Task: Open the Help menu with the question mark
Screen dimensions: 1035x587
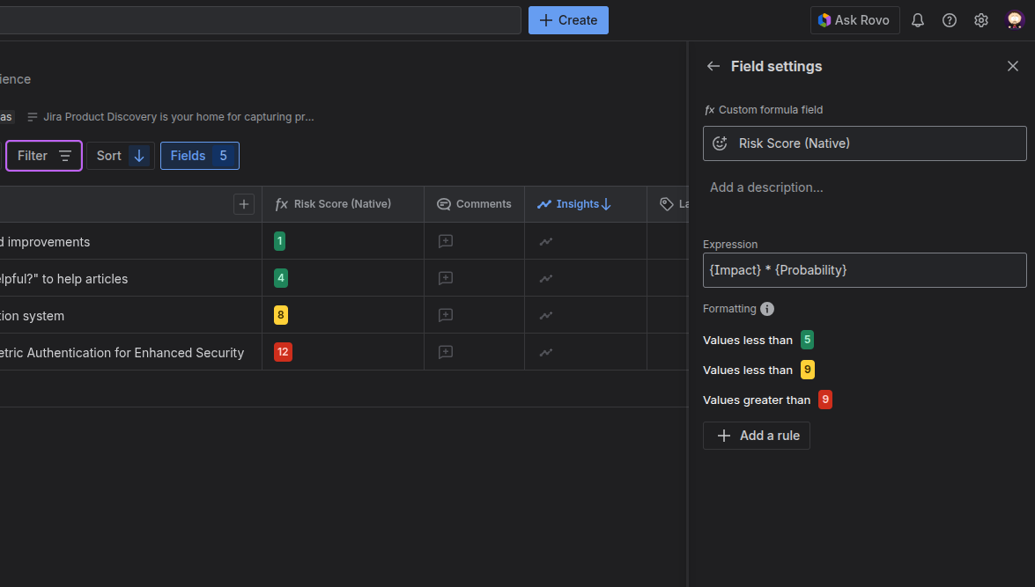Action: pyautogui.click(x=949, y=19)
